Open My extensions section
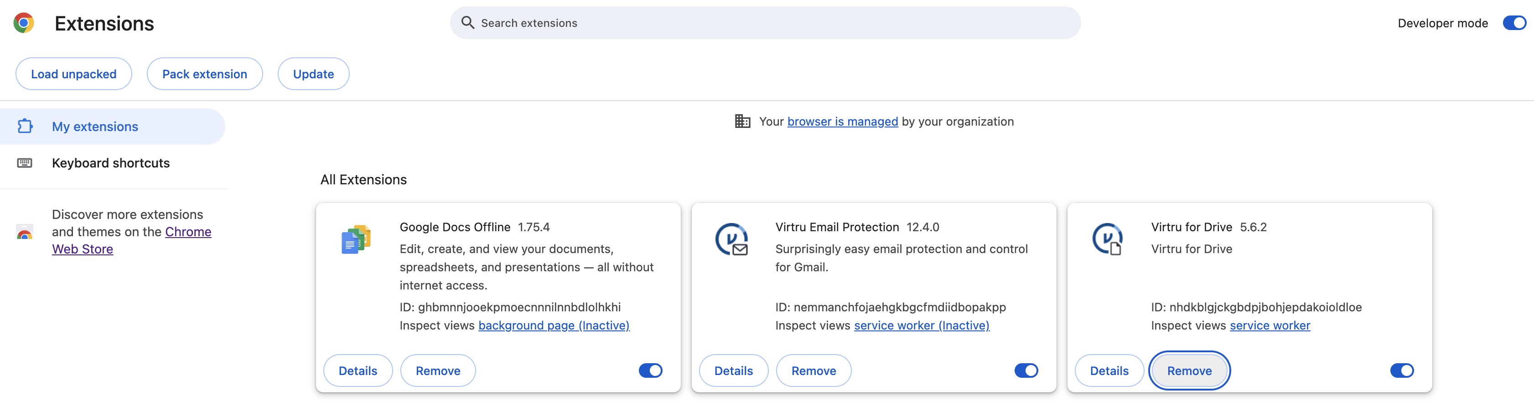The height and width of the screenshot is (406, 1534). [113, 127]
